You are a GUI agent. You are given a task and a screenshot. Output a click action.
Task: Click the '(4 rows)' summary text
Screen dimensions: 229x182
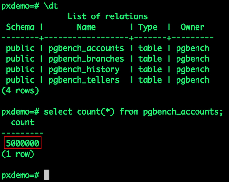[x=20, y=91]
